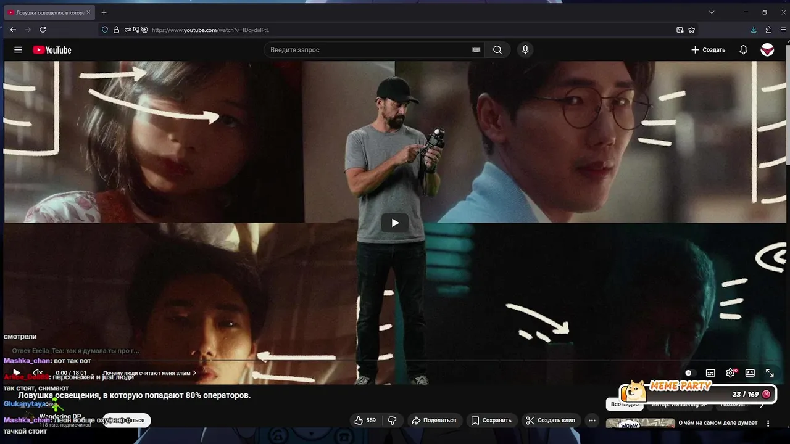Mute the video player volume
The height and width of the screenshot is (444, 790).
coord(37,373)
